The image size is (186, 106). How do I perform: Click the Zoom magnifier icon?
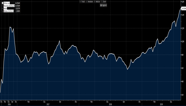102,2
